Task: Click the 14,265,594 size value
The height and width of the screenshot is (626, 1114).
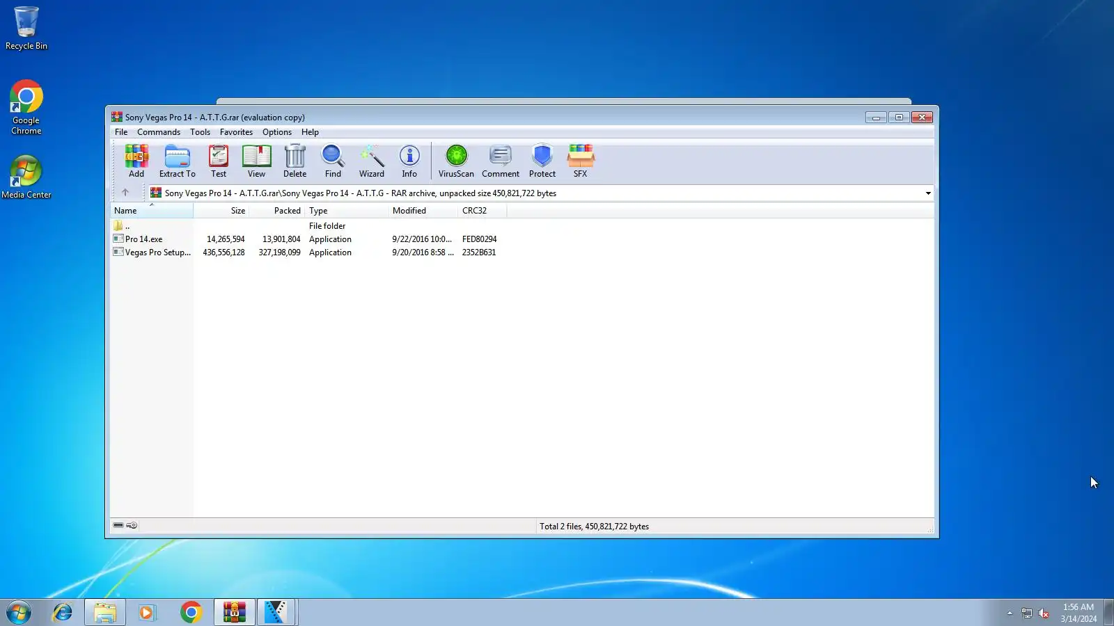Action: [x=226, y=239]
